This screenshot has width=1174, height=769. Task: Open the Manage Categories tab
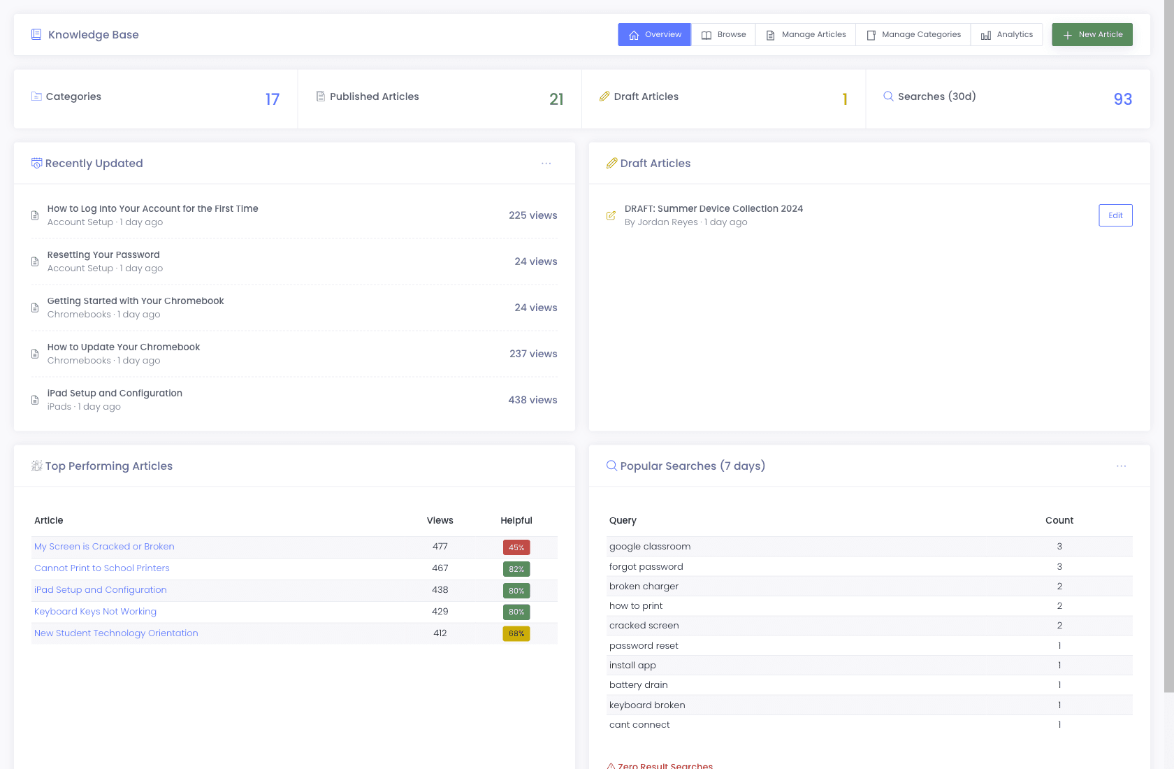[913, 35]
